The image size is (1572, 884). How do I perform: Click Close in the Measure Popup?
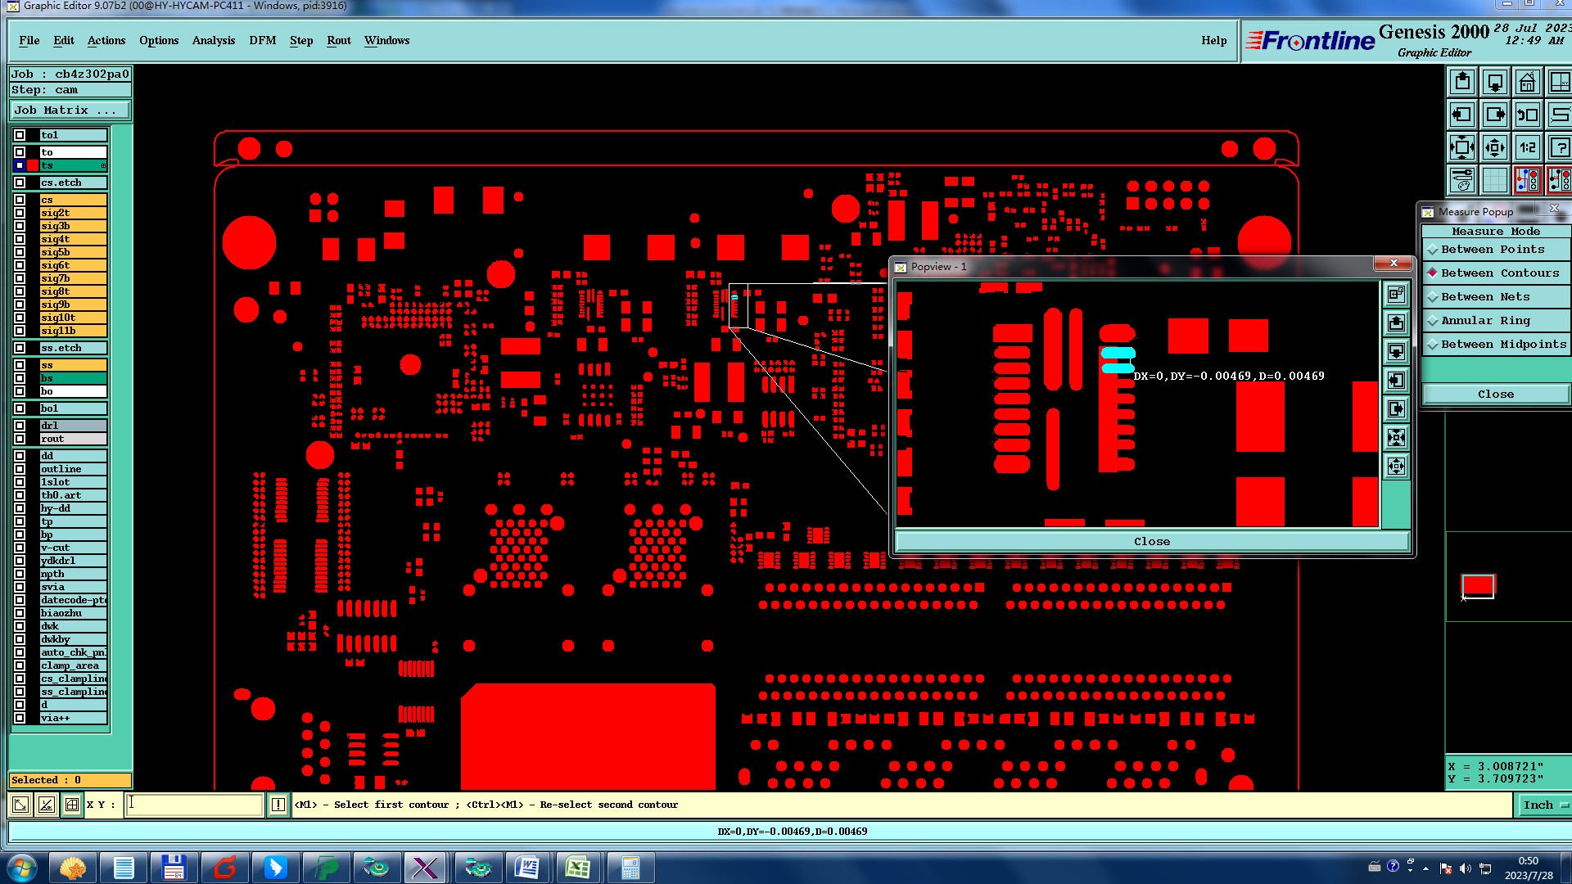1495,395
